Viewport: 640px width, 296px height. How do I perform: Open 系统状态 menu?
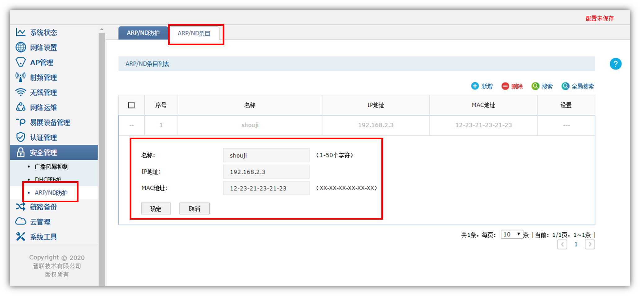tap(43, 32)
